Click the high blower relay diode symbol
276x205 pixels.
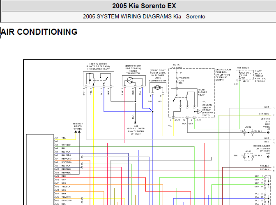click(90, 80)
